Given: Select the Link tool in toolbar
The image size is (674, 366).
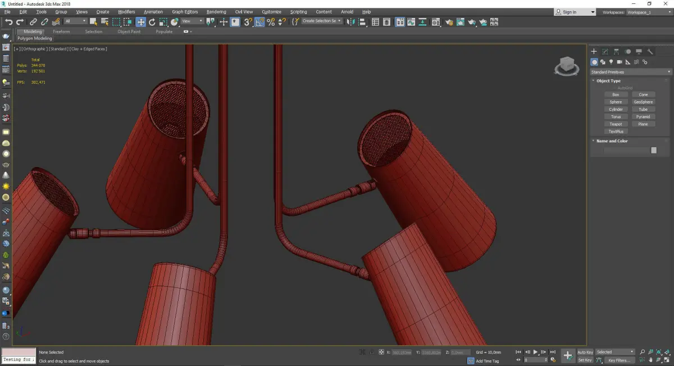Looking at the screenshot, I should click(34, 22).
